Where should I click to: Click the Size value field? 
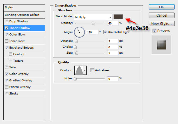[x=113, y=53]
